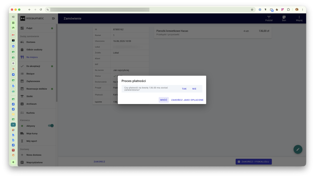315x178 pixels.
Task: Click the date 16.06.2026 10:59
Action: point(122,41)
